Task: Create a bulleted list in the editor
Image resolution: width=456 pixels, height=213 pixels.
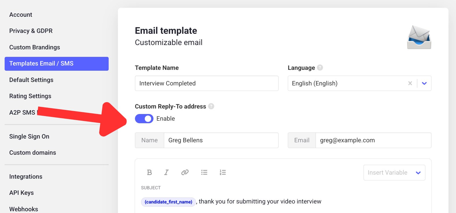Action: coord(204,172)
